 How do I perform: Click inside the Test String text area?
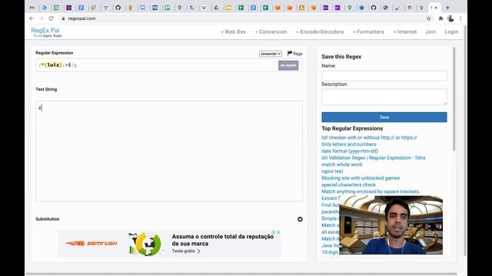click(x=169, y=151)
